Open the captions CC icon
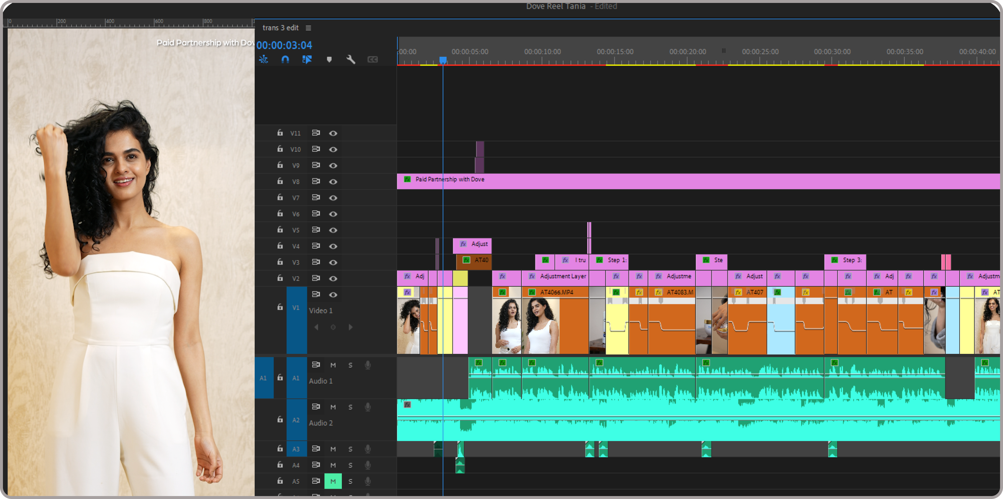The image size is (1003, 499). coord(373,59)
